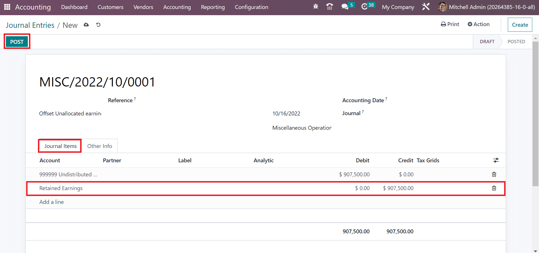This screenshot has height=253, width=539.
Task: Click entry name MISC/2022/10/0001
Action: 97,82
